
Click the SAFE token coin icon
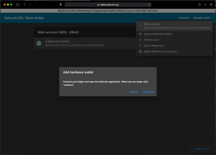(x=39, y=43)
